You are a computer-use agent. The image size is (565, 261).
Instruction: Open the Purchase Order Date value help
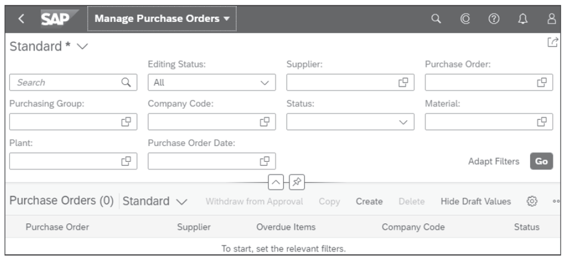click(x=265, y=161)
